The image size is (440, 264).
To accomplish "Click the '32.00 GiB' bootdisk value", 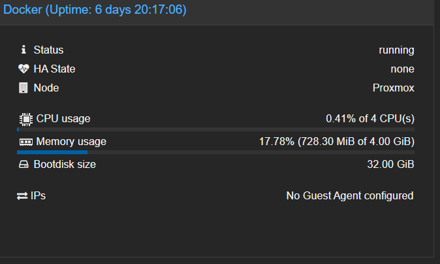I will (x=390, y=164).
